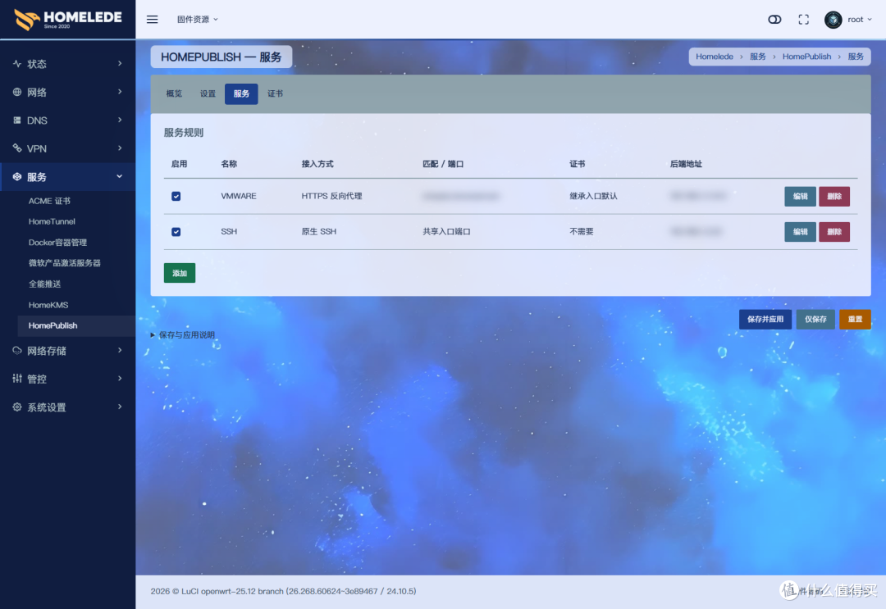Expand the 网络 menu chevron
Image resolution: width=886 pixels, height=609 pixels.
[x=120, y=92]
